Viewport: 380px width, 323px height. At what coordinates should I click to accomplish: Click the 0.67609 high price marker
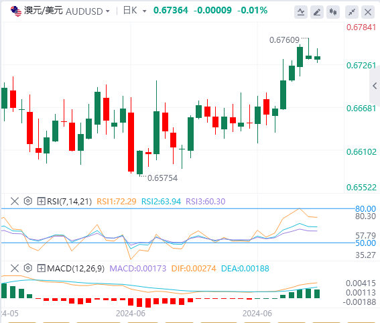[x=284, y=40]
